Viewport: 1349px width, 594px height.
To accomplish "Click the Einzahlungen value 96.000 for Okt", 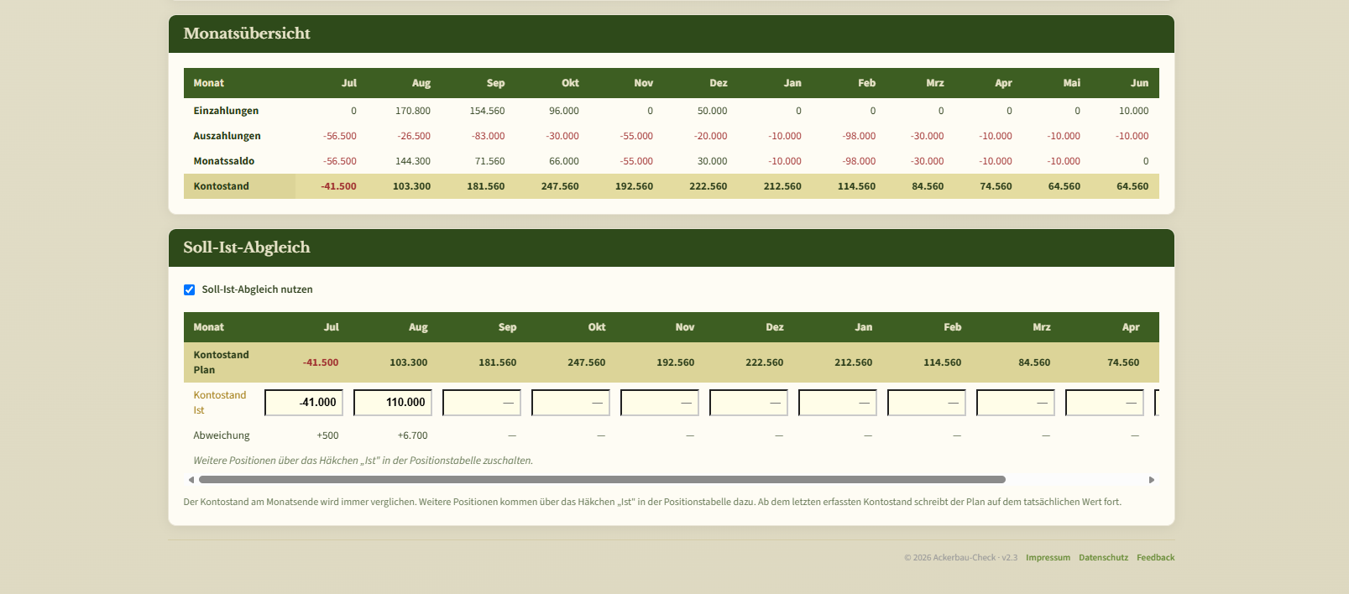I will tap(564, 111).
